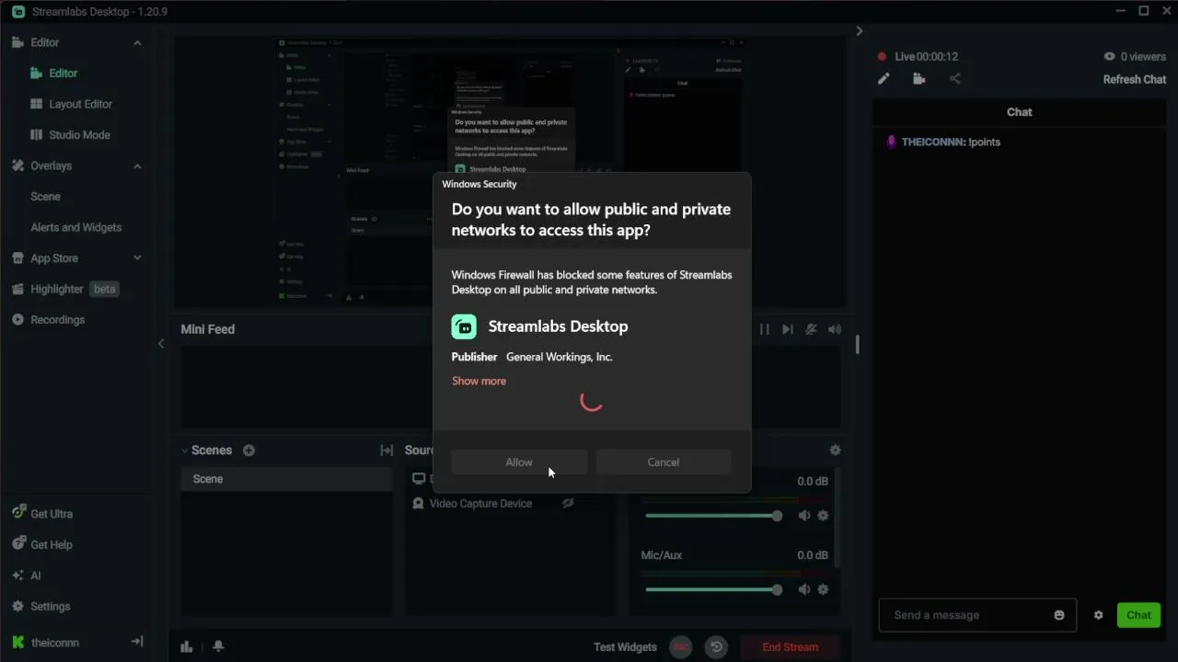Click the replay buffer icon
The image size is (1178, 662).
point(717,647)
